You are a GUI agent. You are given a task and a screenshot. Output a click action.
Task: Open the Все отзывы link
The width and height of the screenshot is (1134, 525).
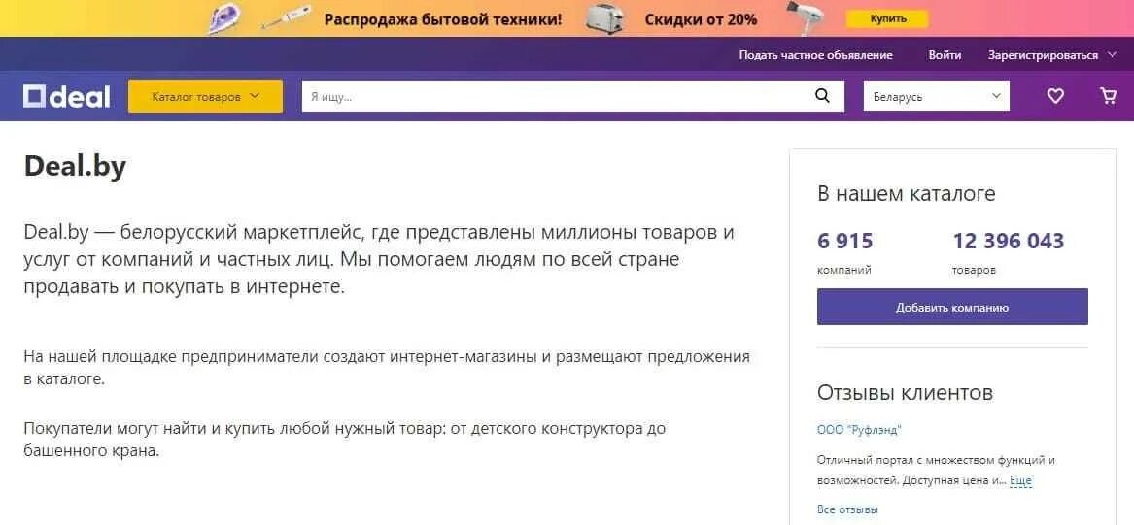coord(847,509)
